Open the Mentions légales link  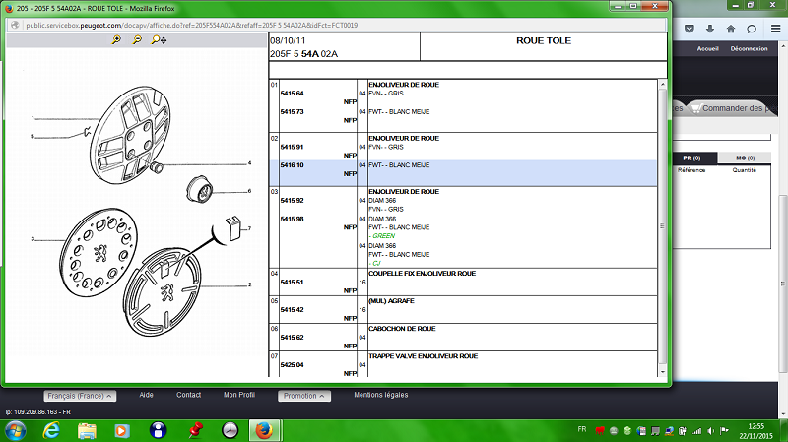(381, 395)
